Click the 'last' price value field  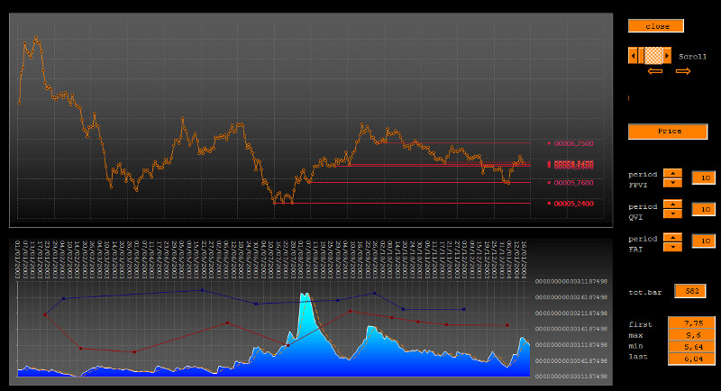coord(691,358)
